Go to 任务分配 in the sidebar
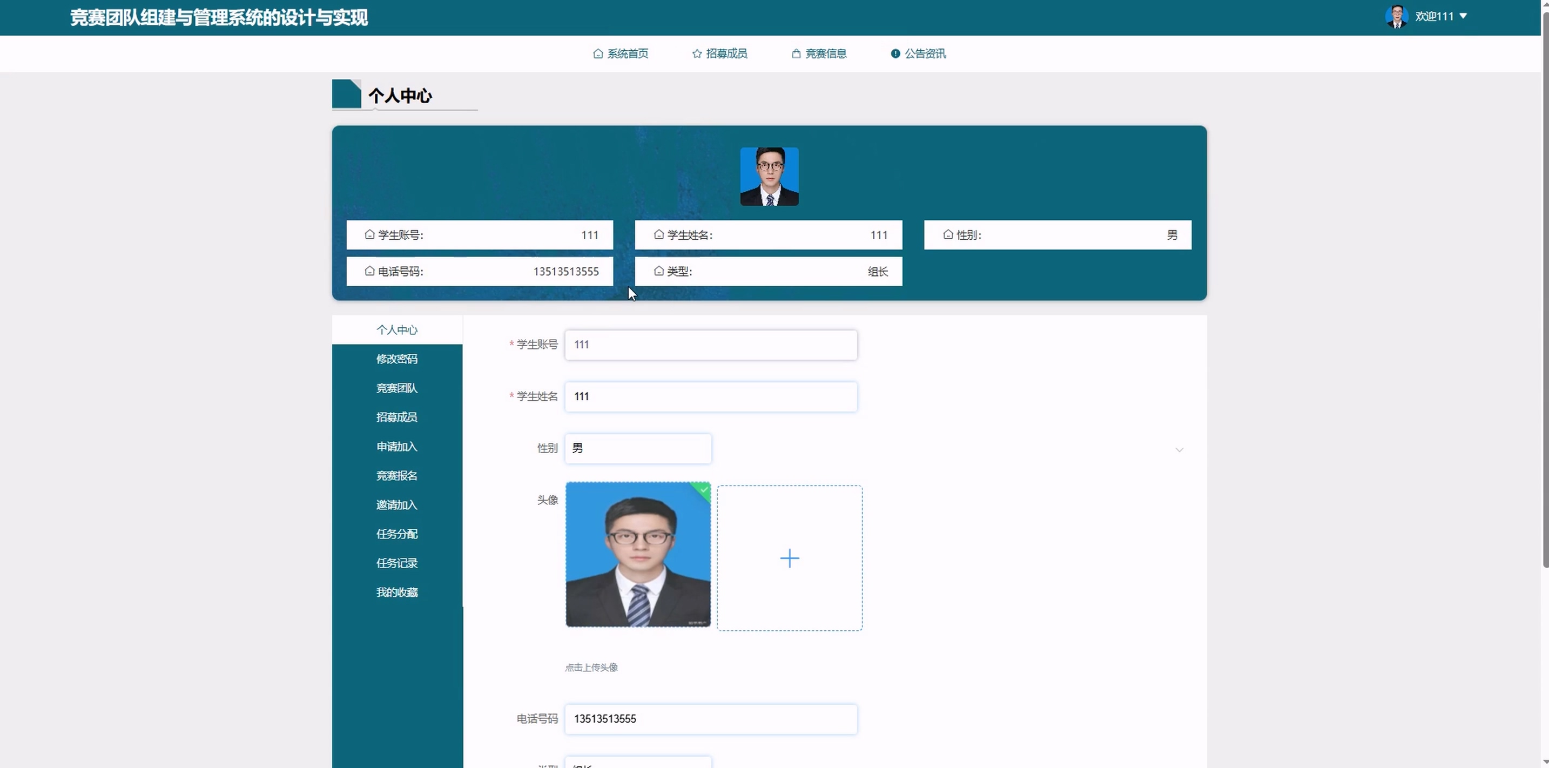The height and width of the screenshot is (768, 1549). [x=397, y=534]
